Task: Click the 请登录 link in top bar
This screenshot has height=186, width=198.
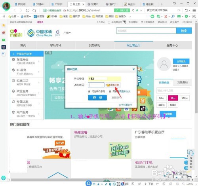Action: (40, 22)
